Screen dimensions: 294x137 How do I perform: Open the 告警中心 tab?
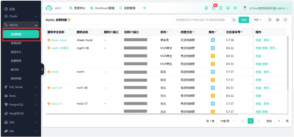[77, 8]
